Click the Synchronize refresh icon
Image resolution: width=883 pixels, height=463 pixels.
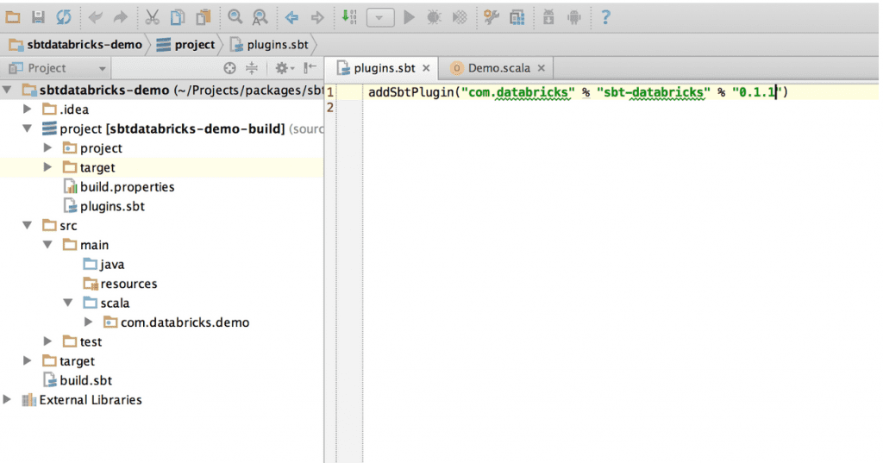click(x=64, y=16)
